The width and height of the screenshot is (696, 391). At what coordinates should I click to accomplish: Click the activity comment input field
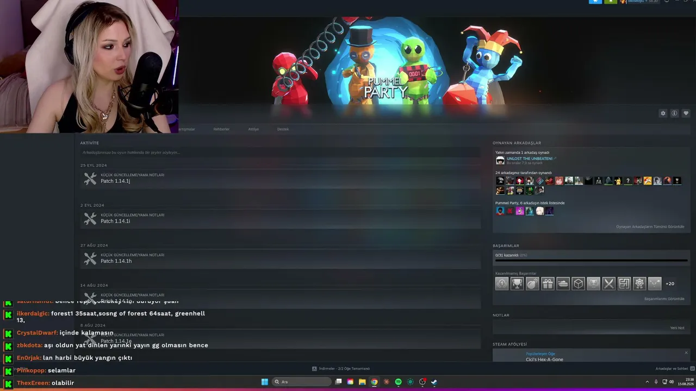click(x=280, y=153)
